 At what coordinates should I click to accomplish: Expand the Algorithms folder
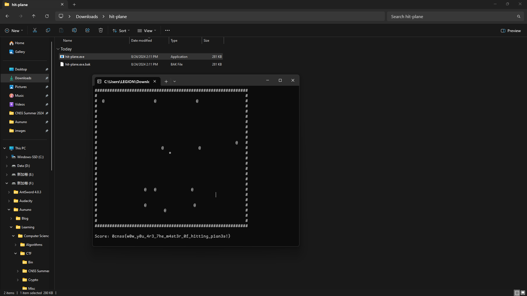coord(16,245)
